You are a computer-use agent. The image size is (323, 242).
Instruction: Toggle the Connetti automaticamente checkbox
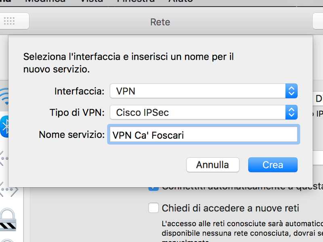pyautogui.click(x=153, y=188)
